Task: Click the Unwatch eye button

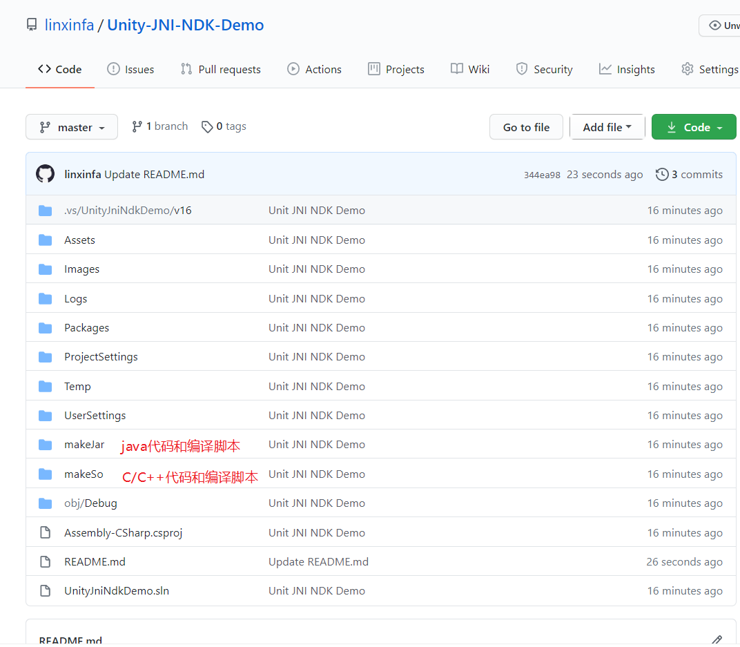Action: click(x=719, y=26)
